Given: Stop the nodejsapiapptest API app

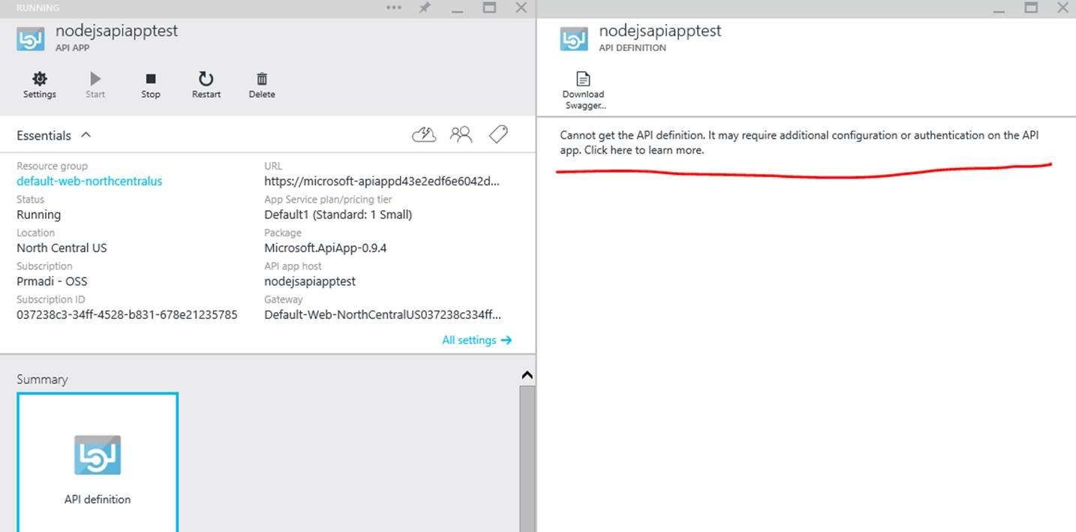Looking at the screenshot, I should point(151,85).
